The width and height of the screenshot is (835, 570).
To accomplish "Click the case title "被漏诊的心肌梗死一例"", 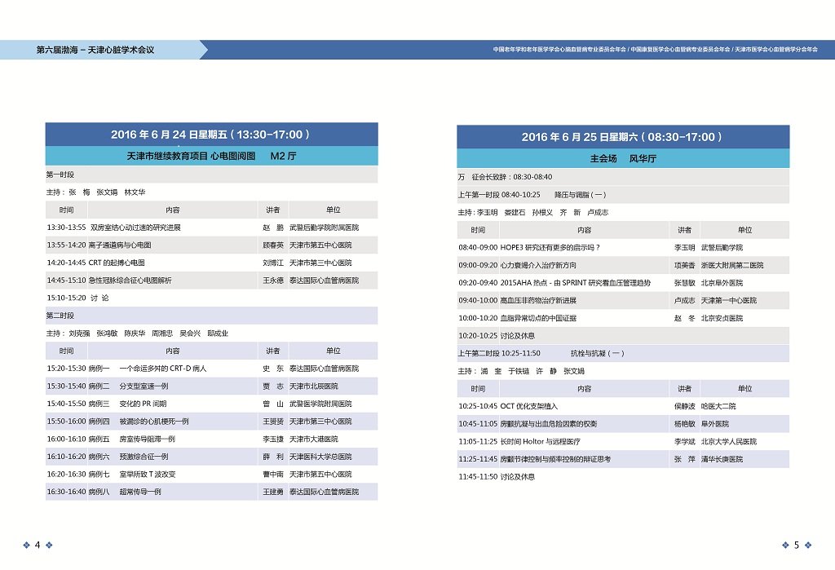I will point(154,422).
